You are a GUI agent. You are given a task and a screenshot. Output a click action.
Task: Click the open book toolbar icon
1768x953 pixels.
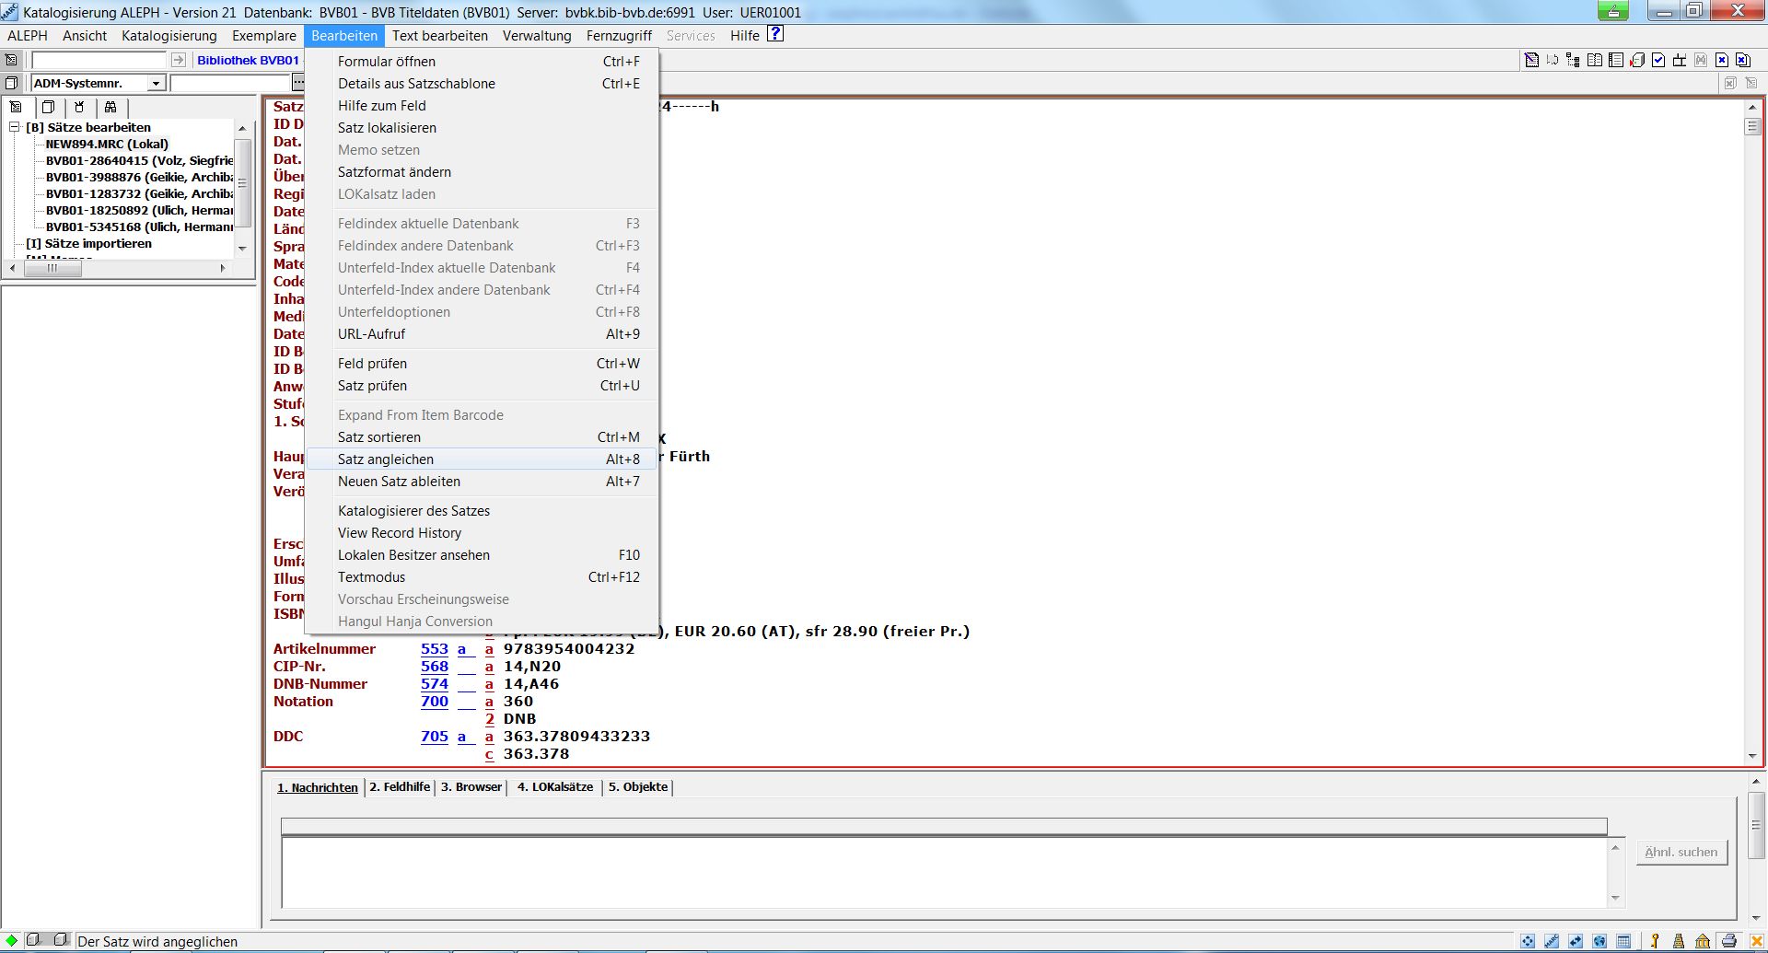pyautogui.click(x=1595, y=60)
